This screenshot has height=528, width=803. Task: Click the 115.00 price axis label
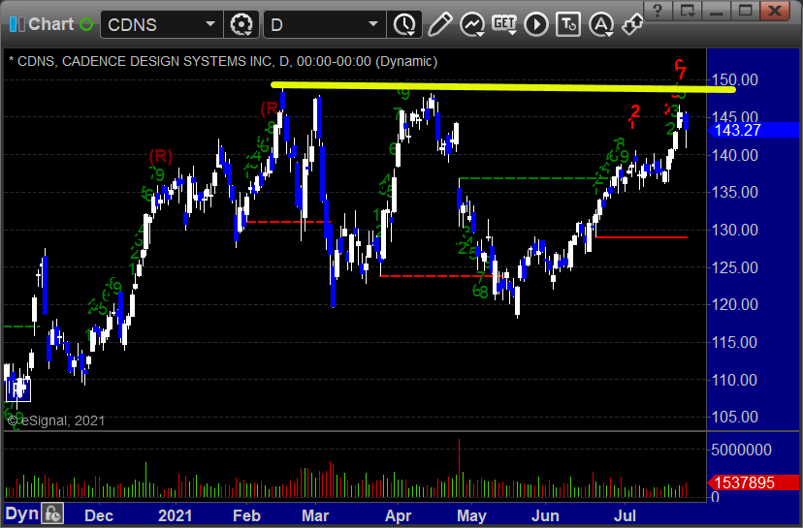[735, 342]
